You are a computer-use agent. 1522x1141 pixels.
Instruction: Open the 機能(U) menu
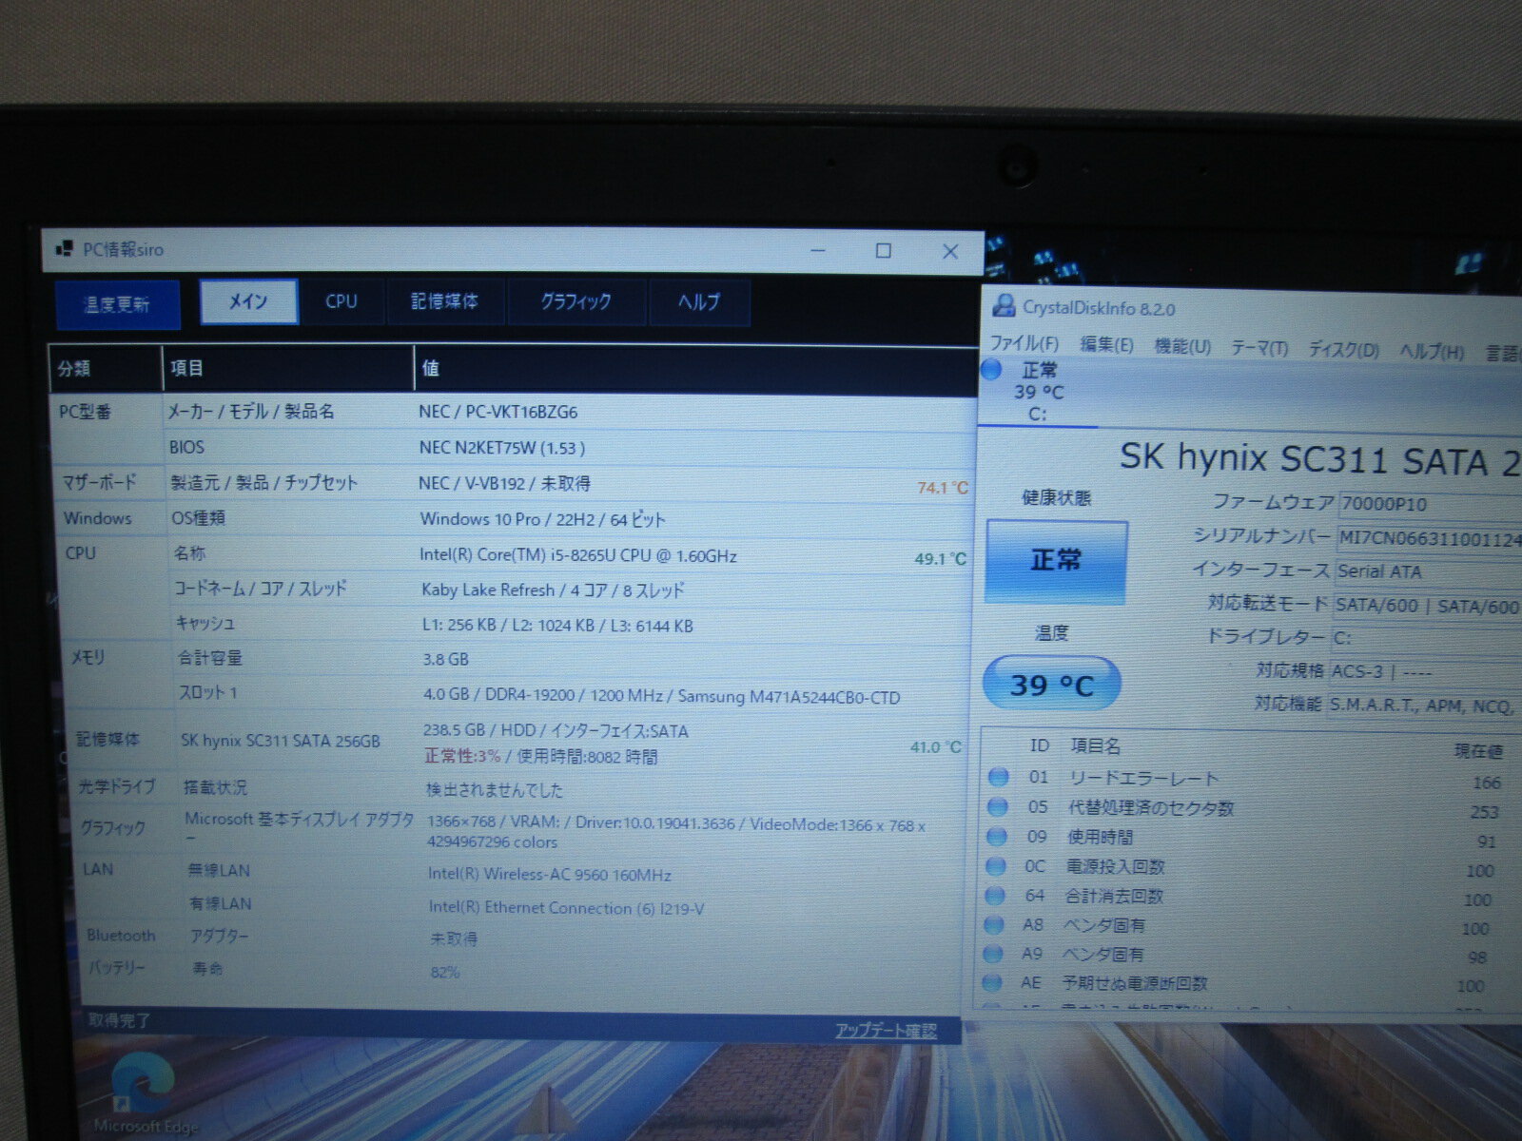click(1182, 346)
